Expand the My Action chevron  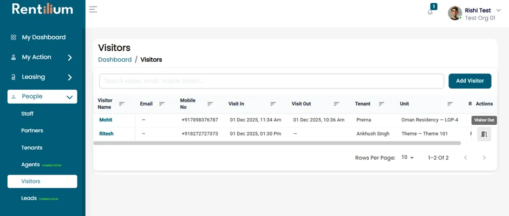(x=70, y=58)
